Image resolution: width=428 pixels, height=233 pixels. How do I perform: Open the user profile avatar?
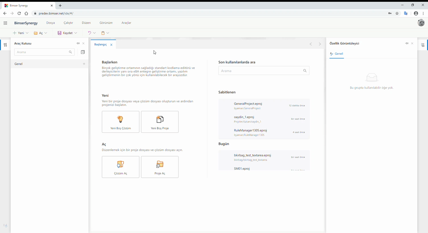pyautogui.click(x=421, y=23)
